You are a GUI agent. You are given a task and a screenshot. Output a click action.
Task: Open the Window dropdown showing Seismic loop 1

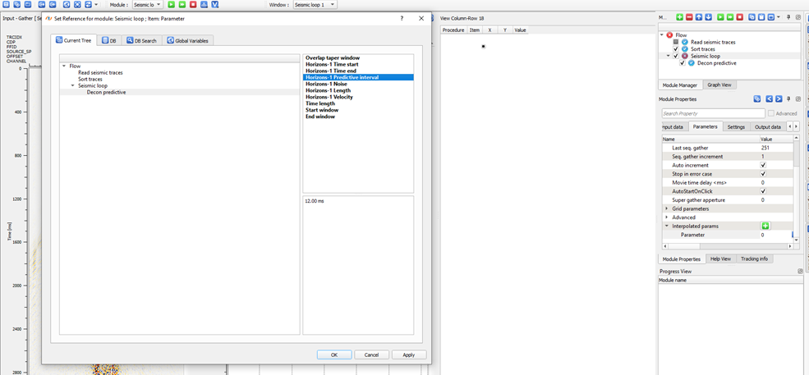pos(315,4)
